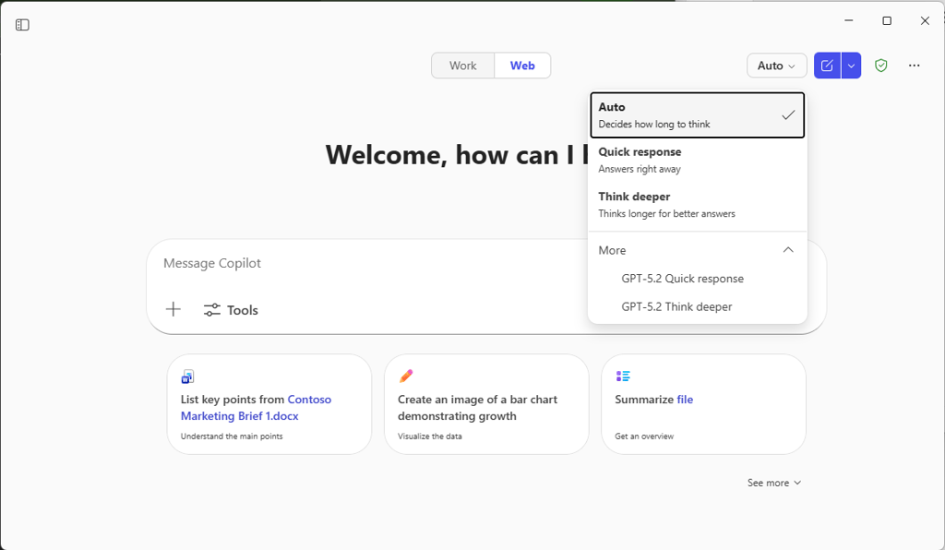Image resolution: width=945 pixels, height=550 pixels.
Task: Select Quick response mode
Action: (x=698, y=161)
